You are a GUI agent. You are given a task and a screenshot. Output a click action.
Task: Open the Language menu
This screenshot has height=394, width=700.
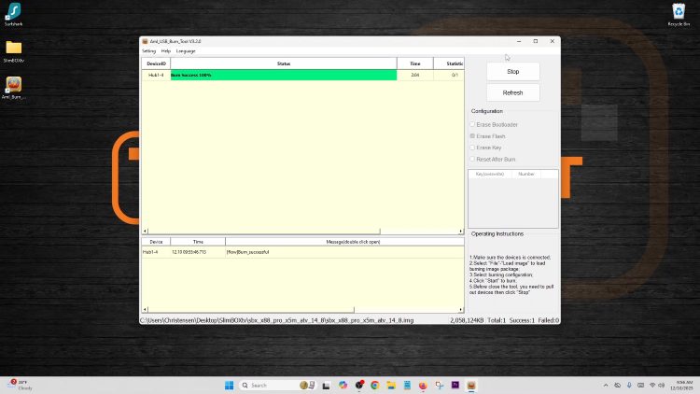[186, 51]
